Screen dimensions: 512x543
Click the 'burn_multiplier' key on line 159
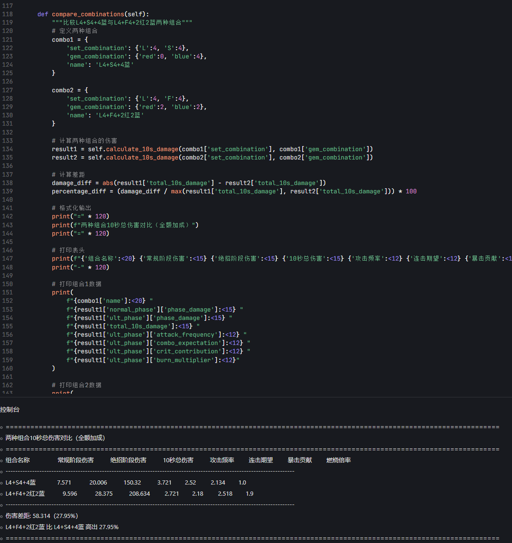coord(184,360)
